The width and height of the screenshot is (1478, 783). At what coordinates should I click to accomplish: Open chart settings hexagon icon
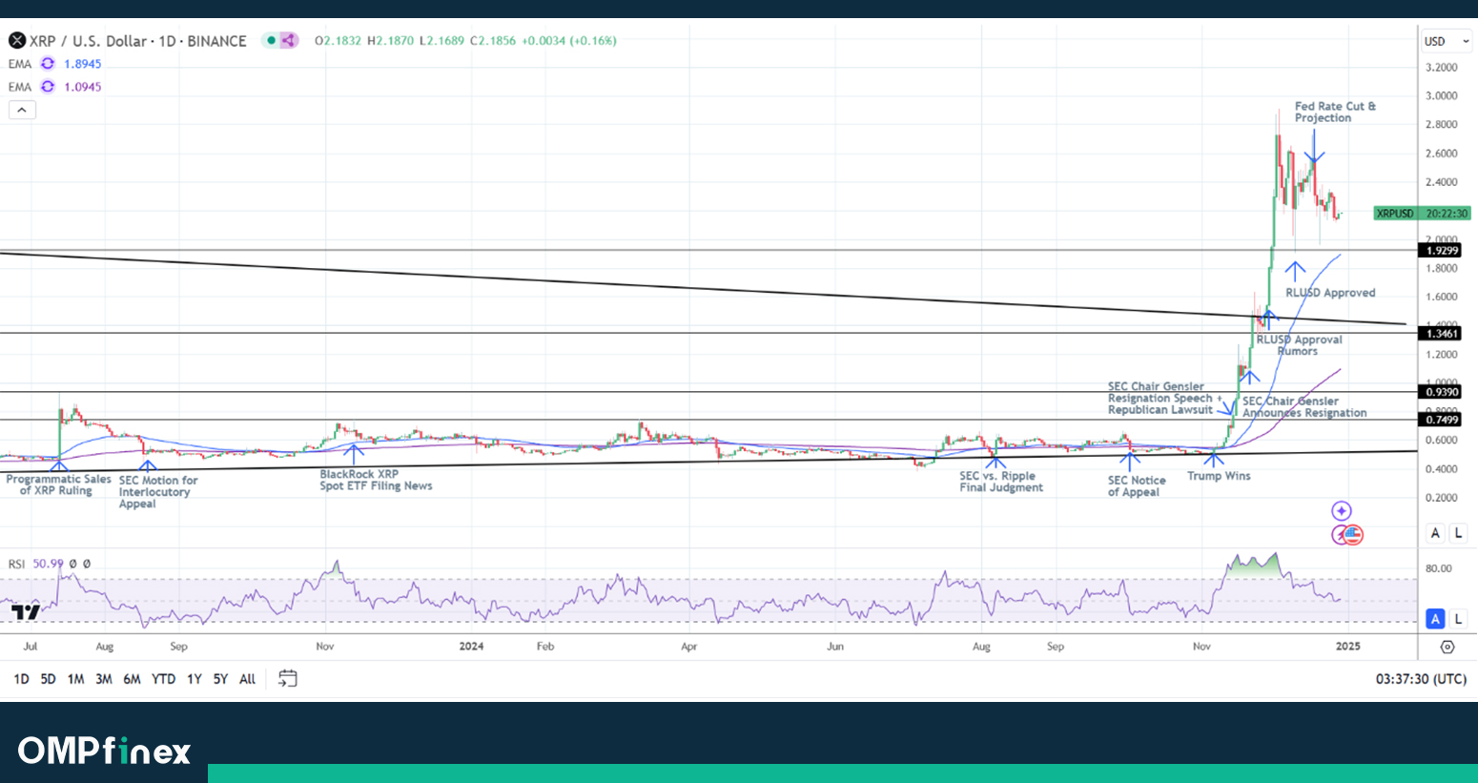[x=1447, y=647]
